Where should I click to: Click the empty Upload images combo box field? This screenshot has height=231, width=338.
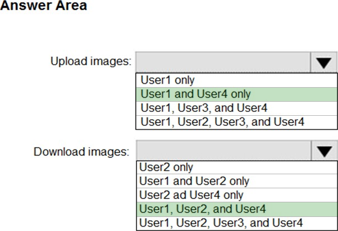[x=223, y=62]
